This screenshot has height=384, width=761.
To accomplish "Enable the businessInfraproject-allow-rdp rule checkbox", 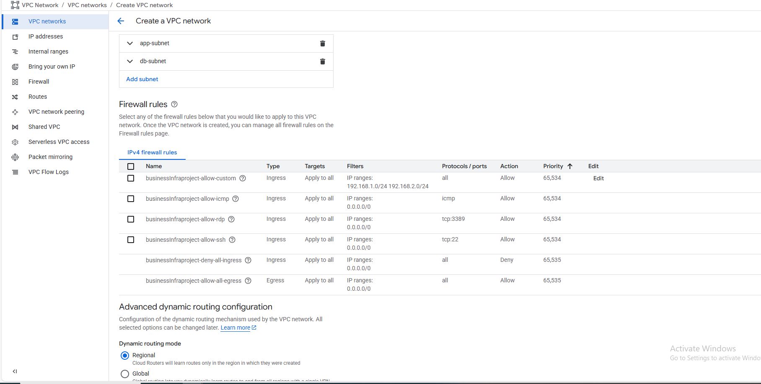I will pyautogui.click(x=131, y=219).
